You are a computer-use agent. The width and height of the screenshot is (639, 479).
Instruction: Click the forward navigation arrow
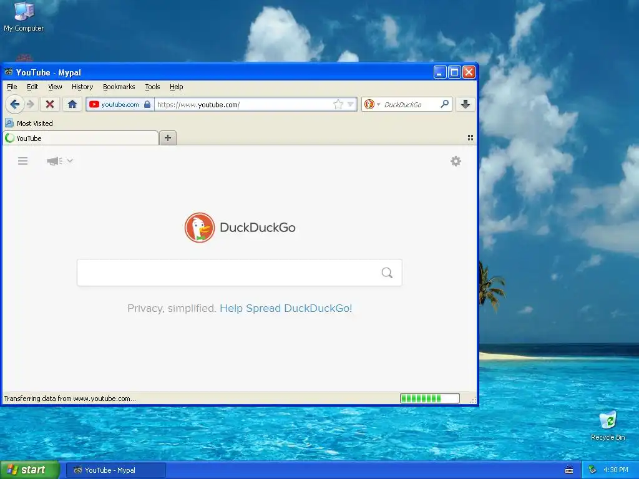31,104
